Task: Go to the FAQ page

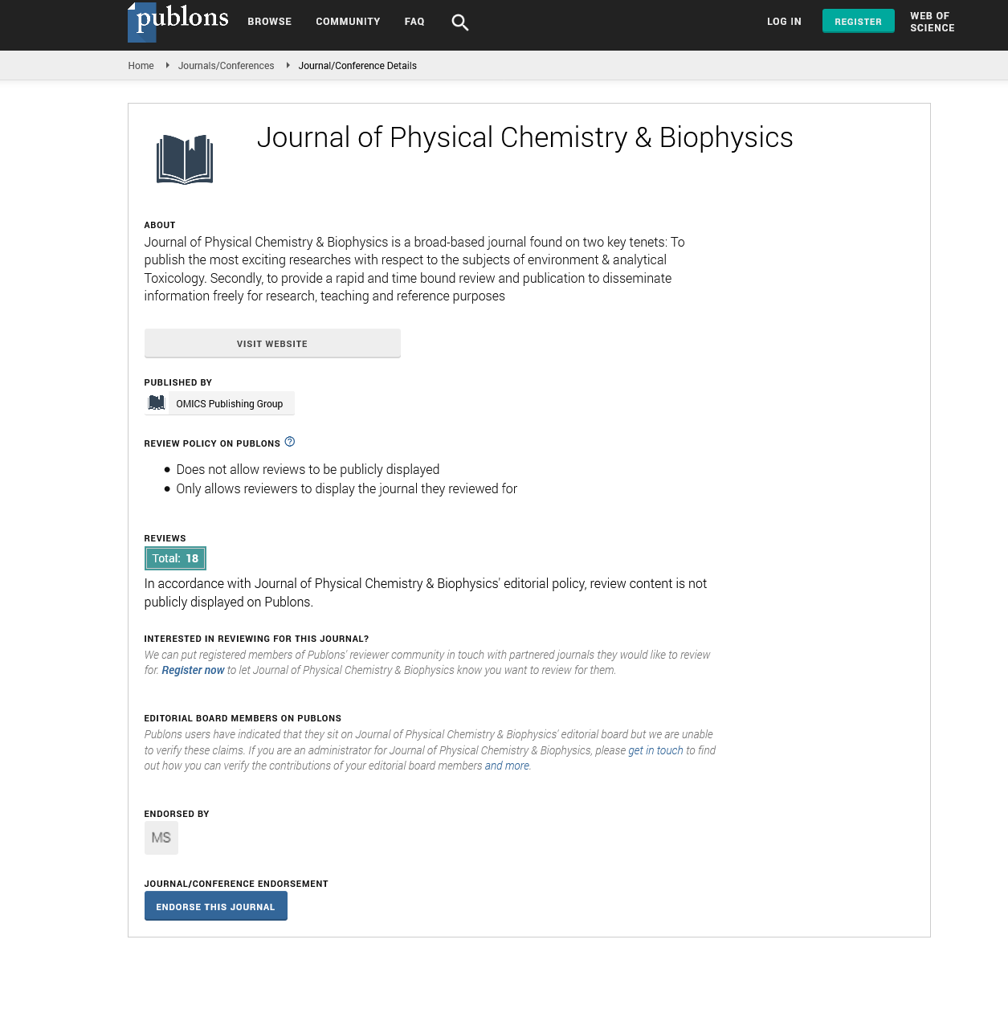Action: [x=414, y=22]
